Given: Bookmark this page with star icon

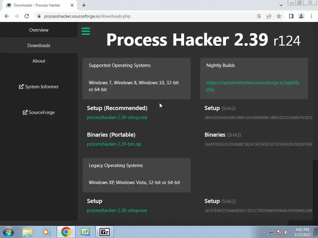Looking at the screenshot, I should click(279, 16).
